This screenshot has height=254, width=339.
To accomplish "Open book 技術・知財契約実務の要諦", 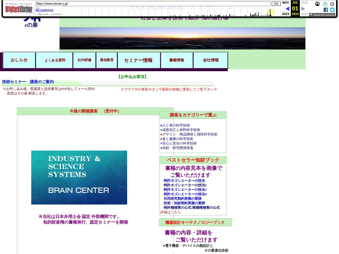I will pyautogui.click(x=184, y=203).
